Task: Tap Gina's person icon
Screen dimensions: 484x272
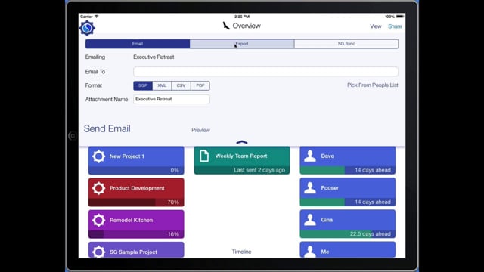Action: (310, 220)
